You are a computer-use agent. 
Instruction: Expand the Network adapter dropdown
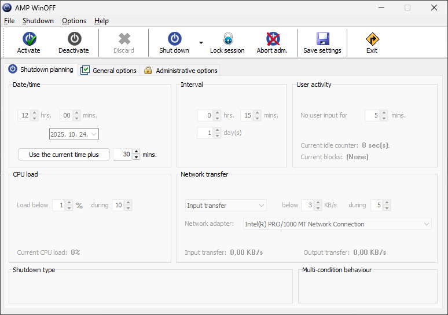click(427, 224)
